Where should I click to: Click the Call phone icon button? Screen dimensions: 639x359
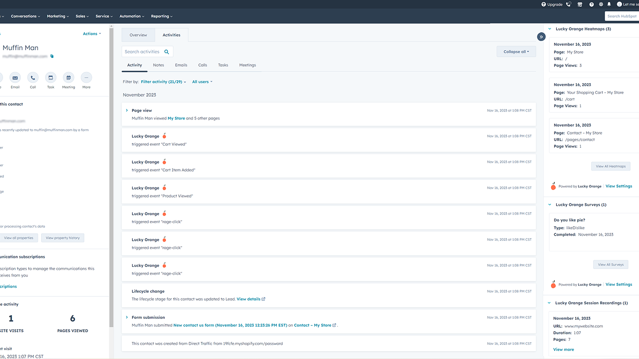(x=33, y=78)
